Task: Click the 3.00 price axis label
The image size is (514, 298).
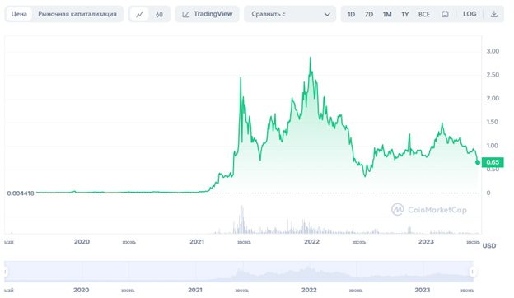Action: [x=493, y=51]
